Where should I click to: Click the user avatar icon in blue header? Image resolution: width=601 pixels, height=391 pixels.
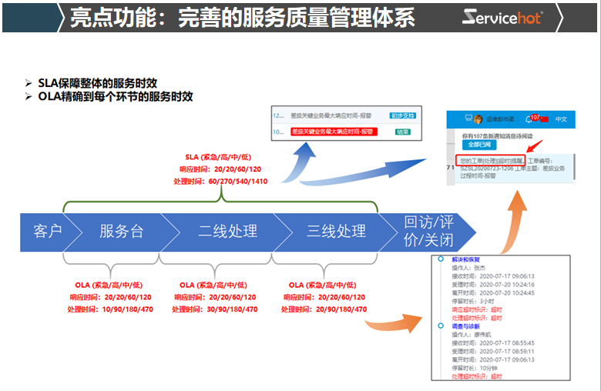480,119
